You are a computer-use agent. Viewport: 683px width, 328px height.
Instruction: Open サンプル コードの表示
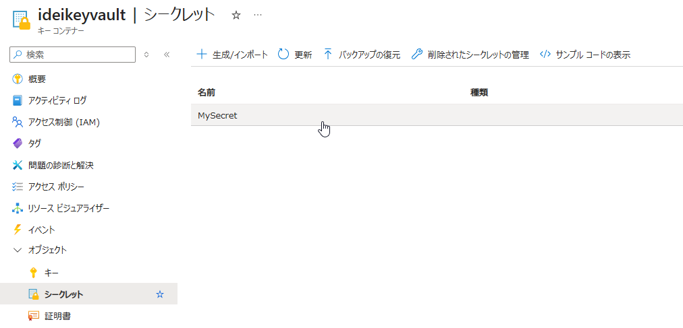pos(593,55)
